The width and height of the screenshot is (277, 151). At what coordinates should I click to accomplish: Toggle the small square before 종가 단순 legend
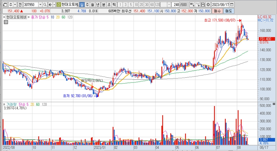29,17
